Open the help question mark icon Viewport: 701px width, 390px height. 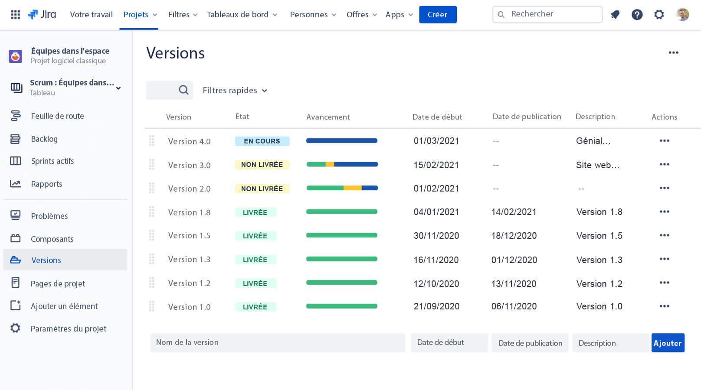click(x=637, y=15)
